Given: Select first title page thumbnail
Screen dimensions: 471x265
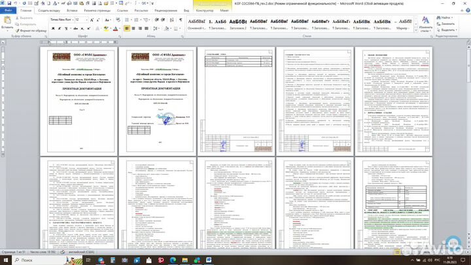Looking at the screenshot, I should [x=79, y=101].
